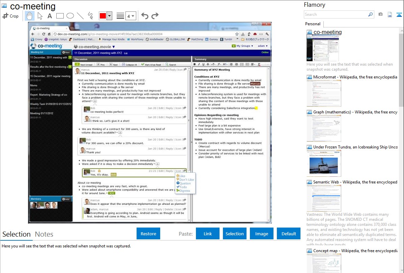The width and height of the screenshot is (404, 273).
Task: Click the browser home icon in the snapshot
Action: coord(49,34)
